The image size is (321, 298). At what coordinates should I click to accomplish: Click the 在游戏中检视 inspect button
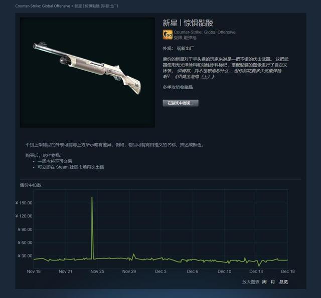coord(181,103)
